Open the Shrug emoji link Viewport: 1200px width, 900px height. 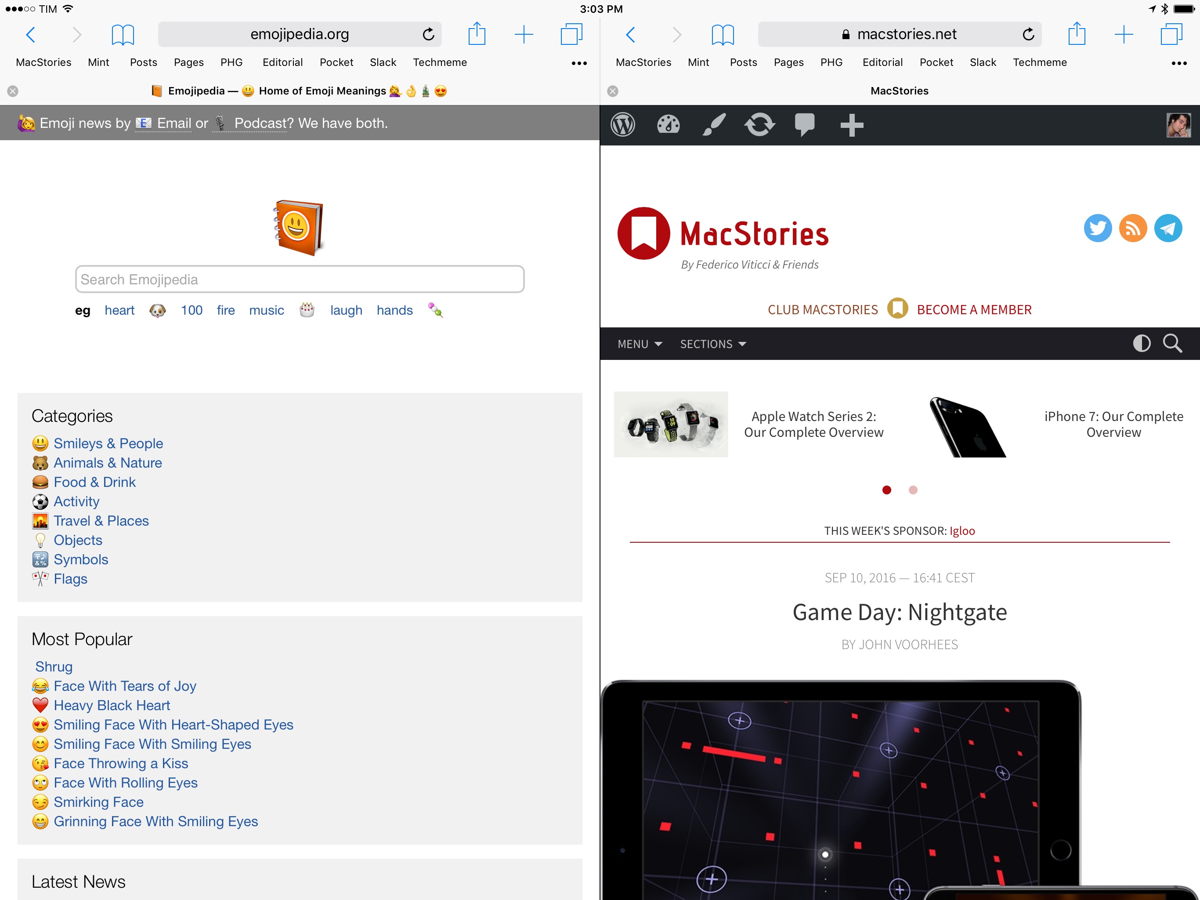54,667
